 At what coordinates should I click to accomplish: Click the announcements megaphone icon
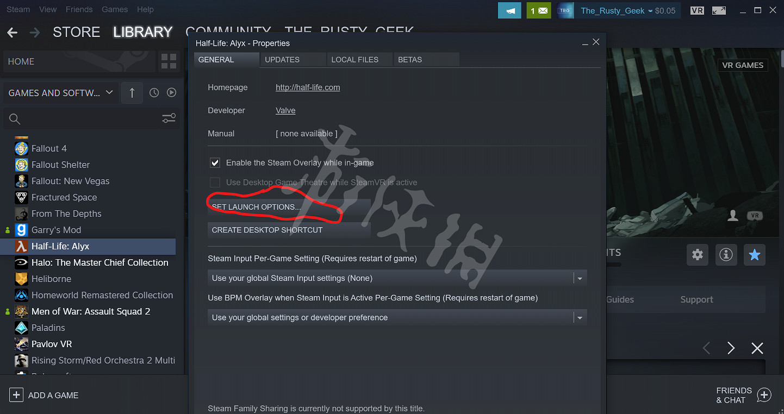point(509,10)
